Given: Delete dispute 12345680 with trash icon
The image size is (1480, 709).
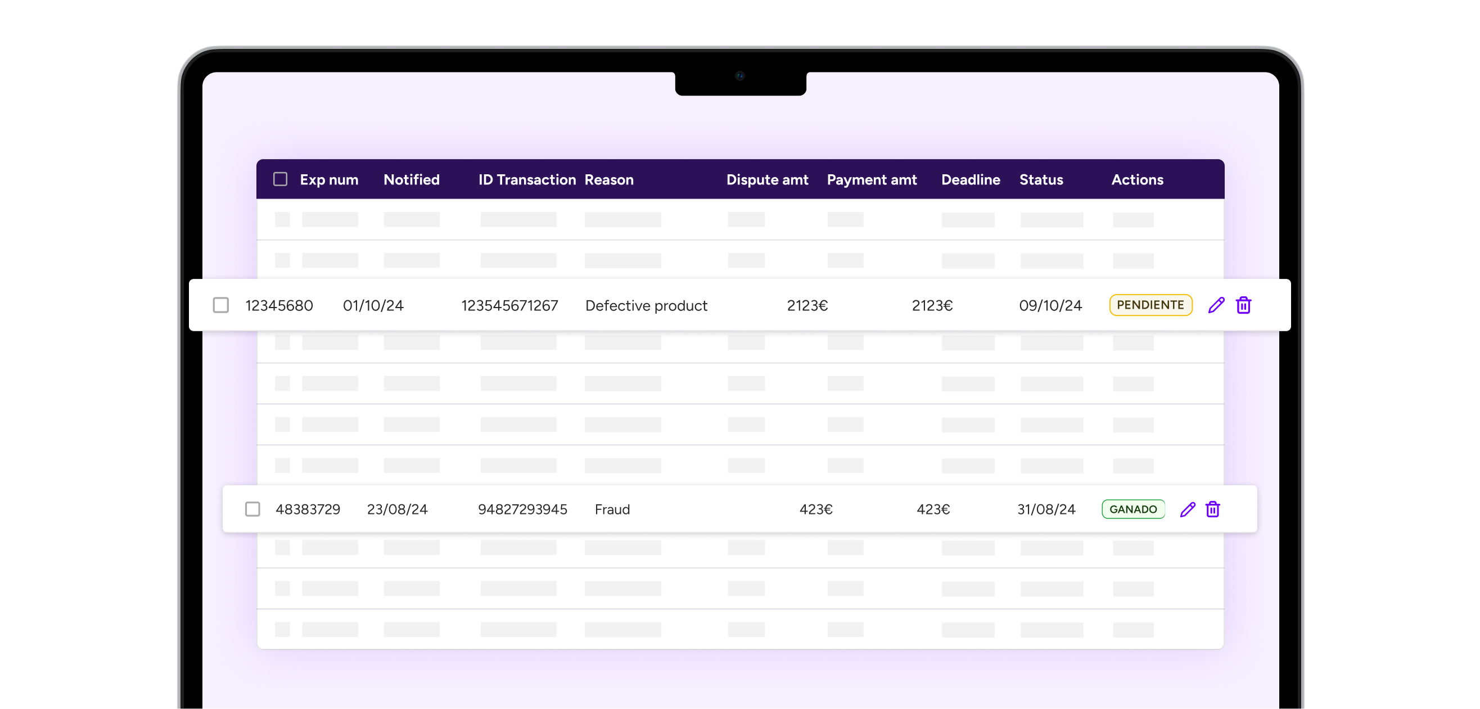Looking at the screenshot, I should 1244,305.
